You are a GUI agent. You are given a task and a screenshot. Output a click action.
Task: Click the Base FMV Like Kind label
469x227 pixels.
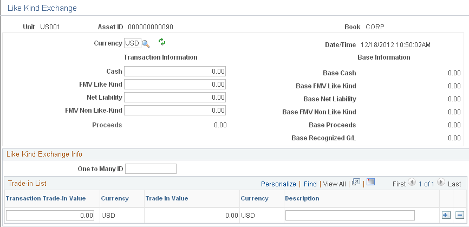coord(326,86)
